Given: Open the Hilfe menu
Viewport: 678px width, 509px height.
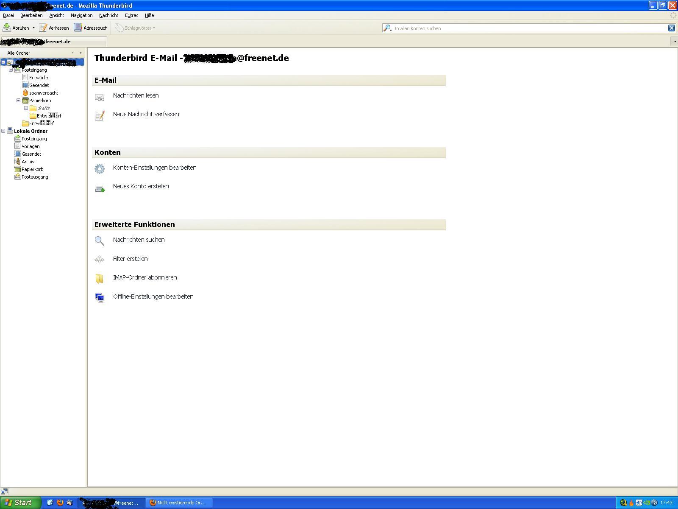Looking at the screenshot, I should (x=149, y=15).
